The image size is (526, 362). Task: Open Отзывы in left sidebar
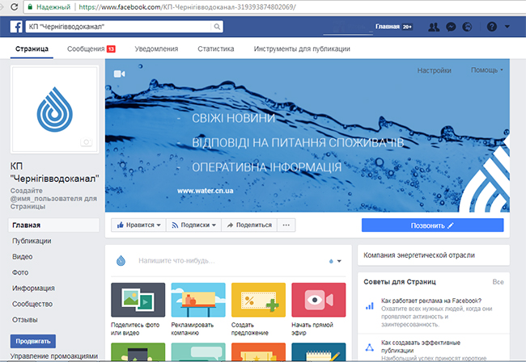[25, 318]
